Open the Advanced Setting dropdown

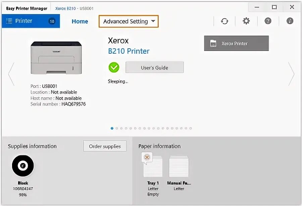(129, 21)
